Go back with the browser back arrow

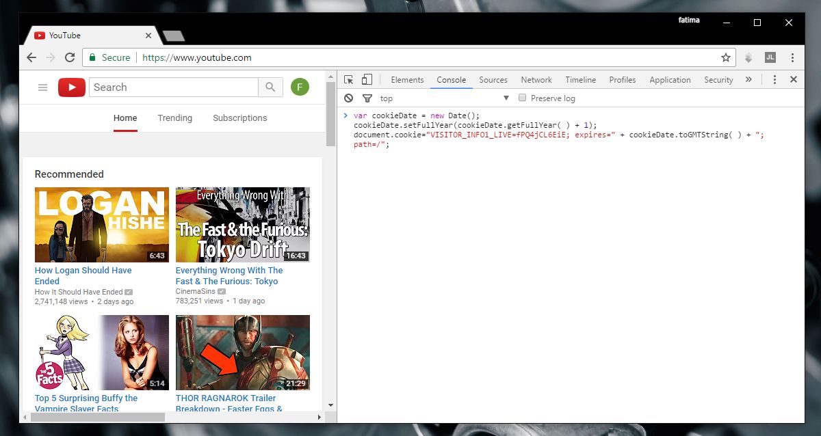pos(31,58)
